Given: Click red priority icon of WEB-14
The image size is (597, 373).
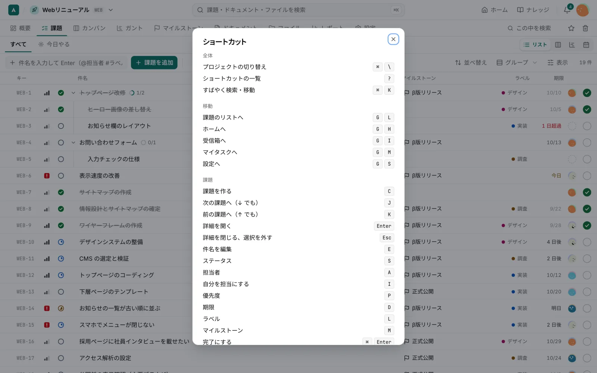Looking at the screenshot, I should pos(47,308).
